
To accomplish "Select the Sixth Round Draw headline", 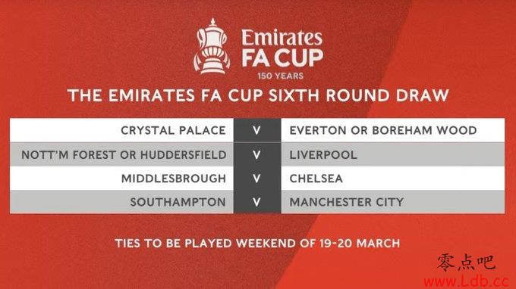I will click(x=258, y=95).
